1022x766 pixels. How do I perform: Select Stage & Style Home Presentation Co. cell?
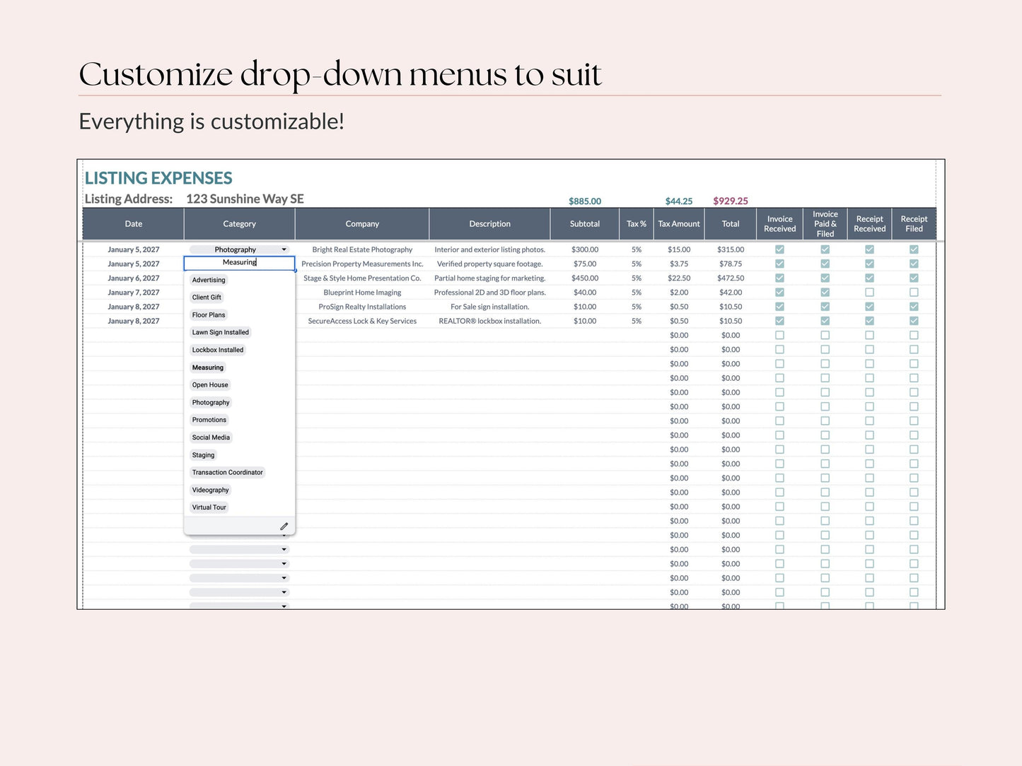(x=362, y=278)
